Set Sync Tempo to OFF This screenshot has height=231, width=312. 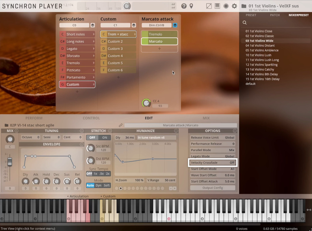[89, 174]
